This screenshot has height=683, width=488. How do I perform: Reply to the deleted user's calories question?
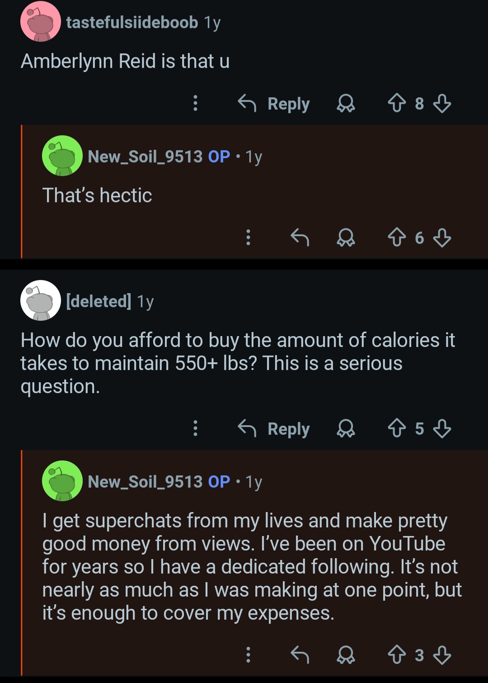[274, 428]
